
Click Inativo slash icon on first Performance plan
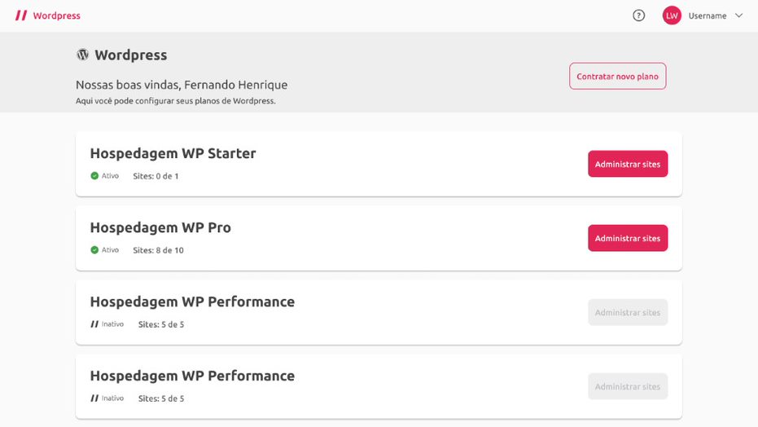pyautogui.click(x=94, y=324)
